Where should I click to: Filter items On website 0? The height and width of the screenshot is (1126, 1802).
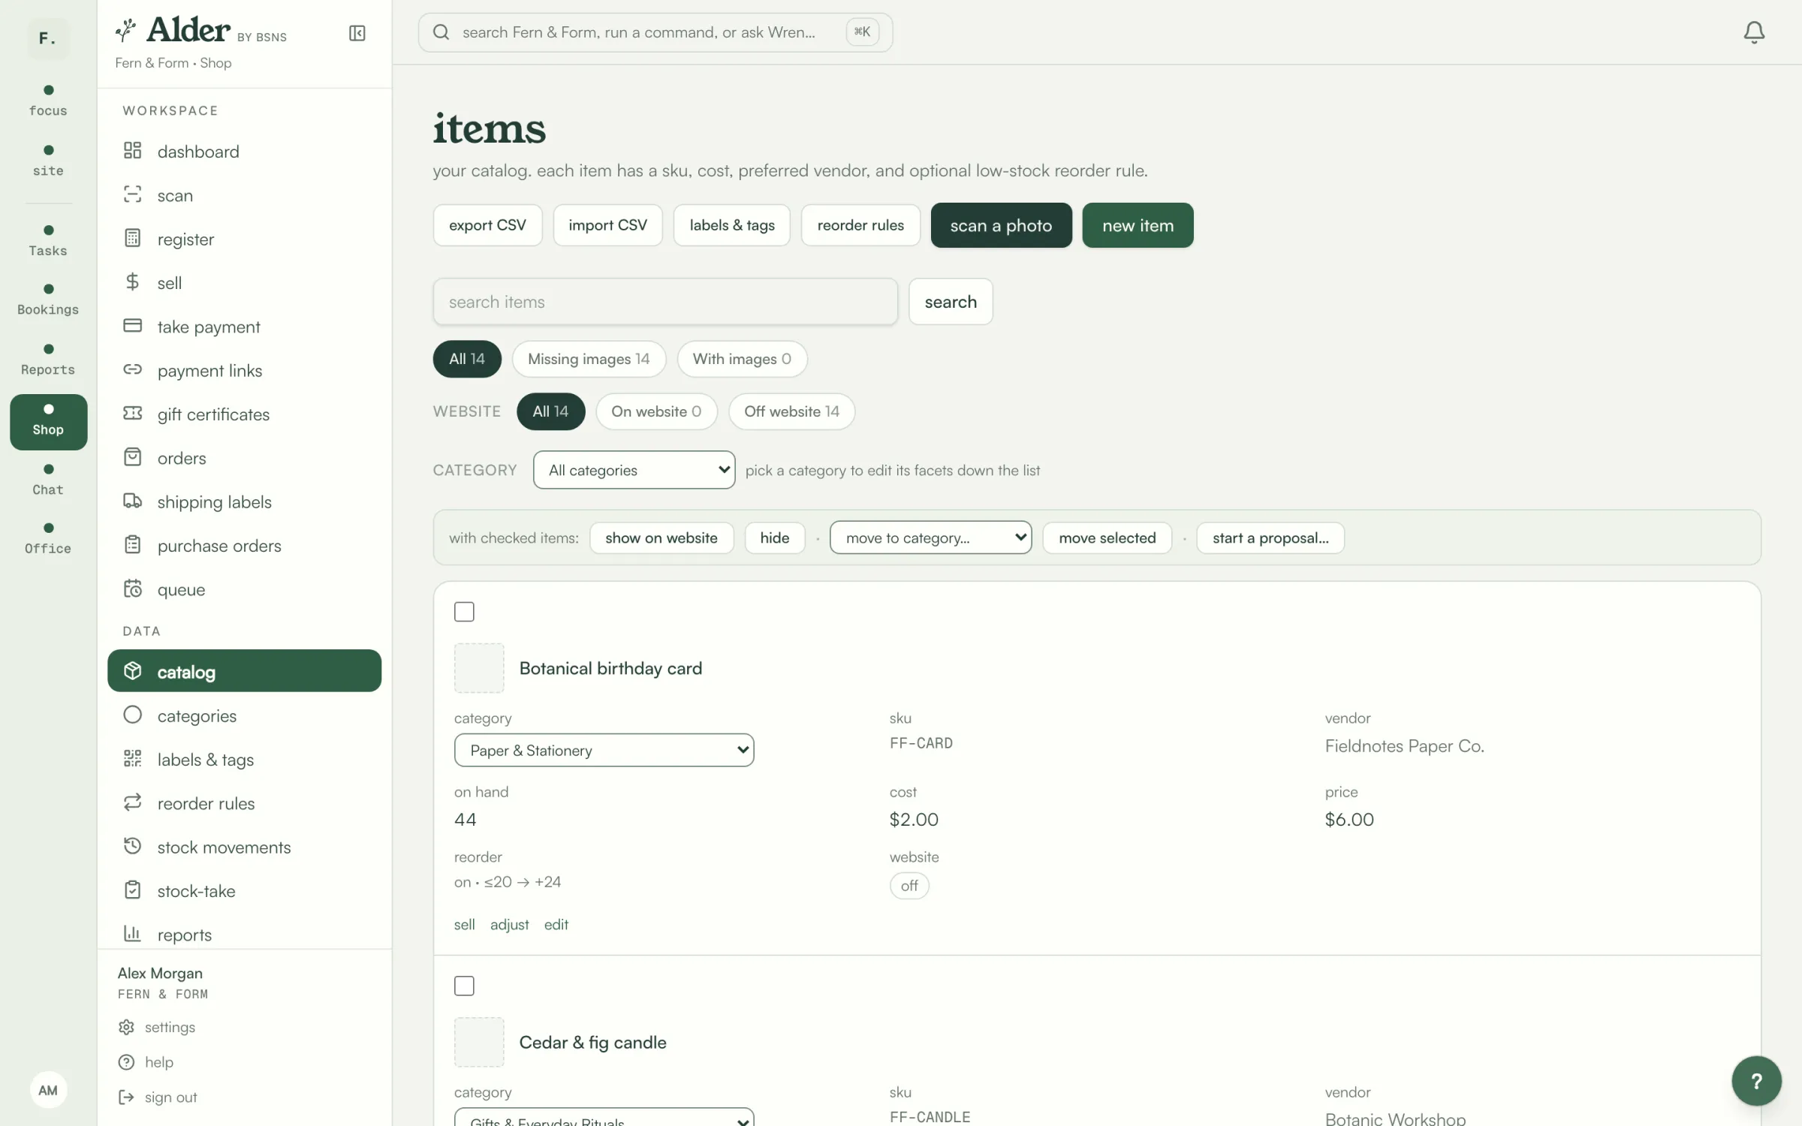pyautogui.click(x=656, y=411)
